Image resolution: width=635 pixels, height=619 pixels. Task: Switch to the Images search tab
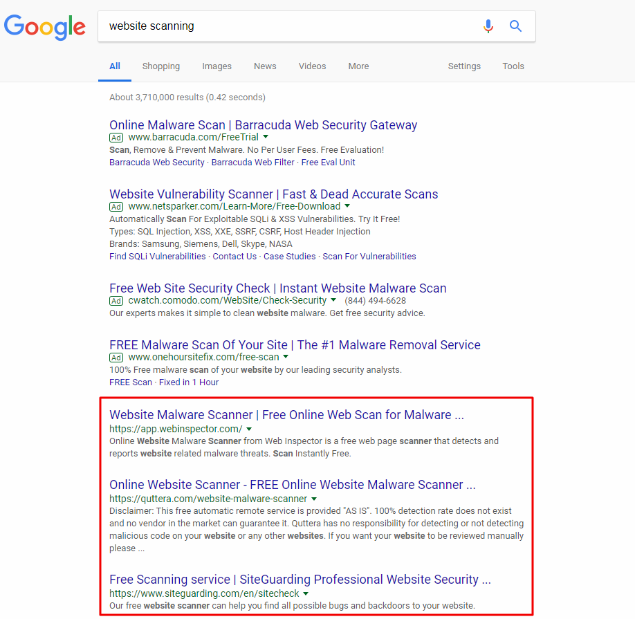coord(217,66)
